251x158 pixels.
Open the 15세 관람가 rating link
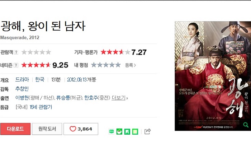(x=41, y=107)
